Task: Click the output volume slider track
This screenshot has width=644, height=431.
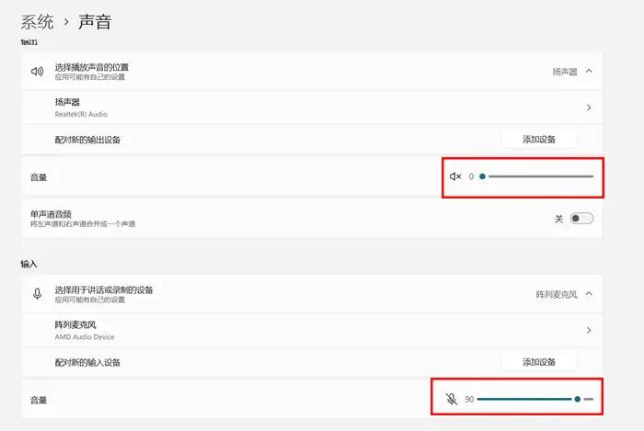Action: coord(538,176)
